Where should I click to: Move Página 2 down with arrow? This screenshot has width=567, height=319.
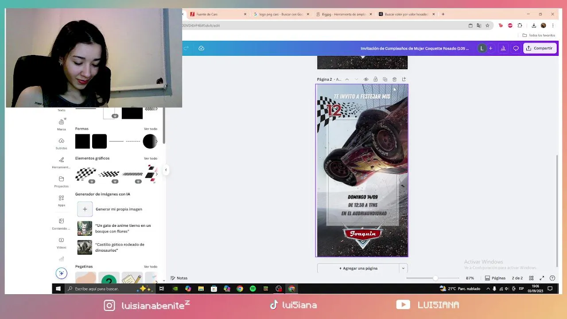click(x=356, y=79)
